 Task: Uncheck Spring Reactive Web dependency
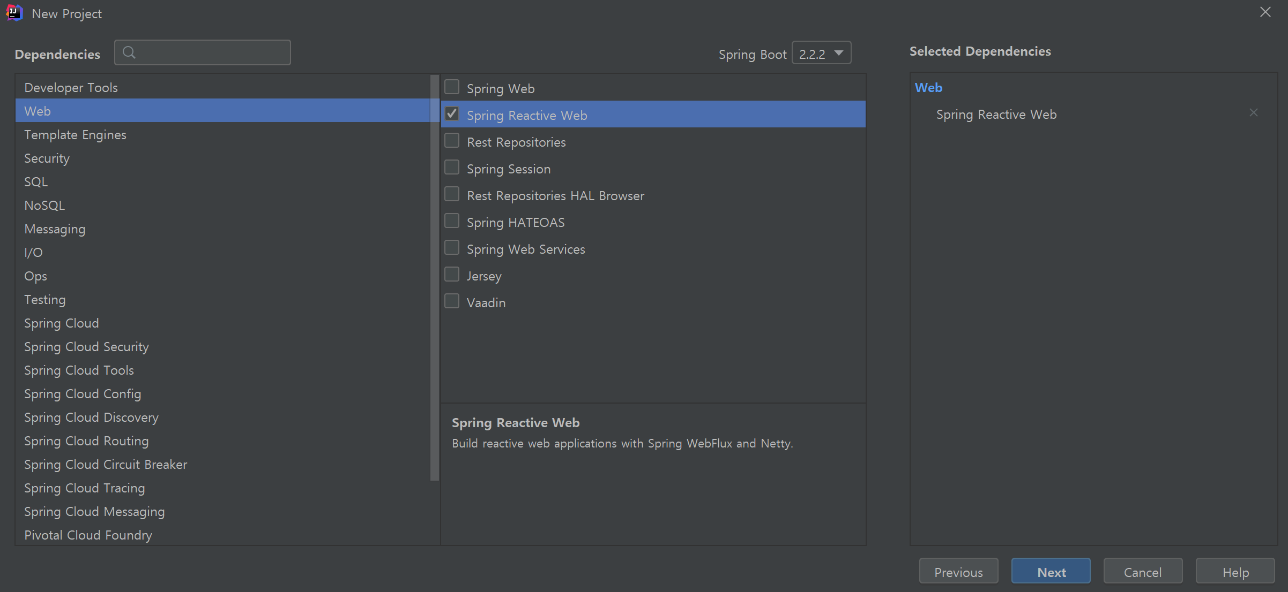(x=452, y=114)
